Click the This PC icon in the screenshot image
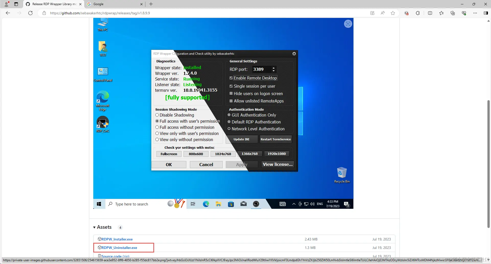491x264 pixels. coord(103,25)
